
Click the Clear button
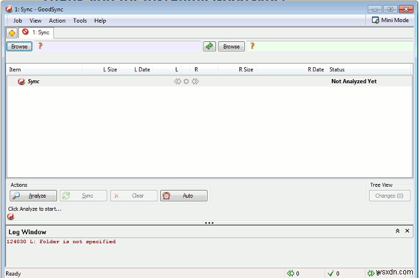134,195
